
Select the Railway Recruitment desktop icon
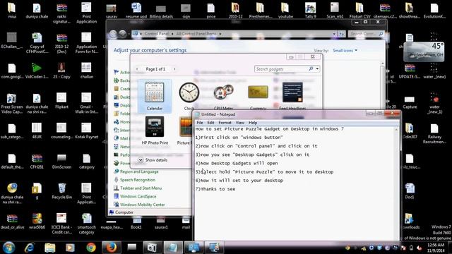[x=434, y=133]
